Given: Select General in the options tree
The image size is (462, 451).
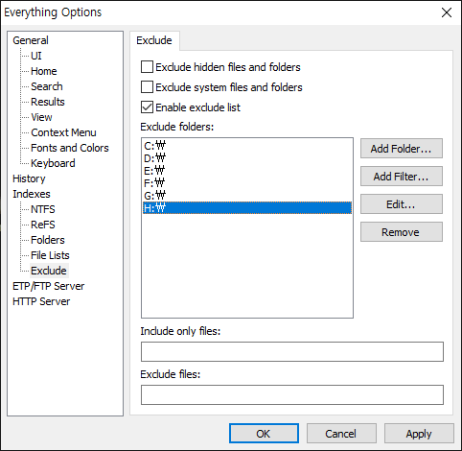Looking at the screenshot, I should (x=31, y=40).
